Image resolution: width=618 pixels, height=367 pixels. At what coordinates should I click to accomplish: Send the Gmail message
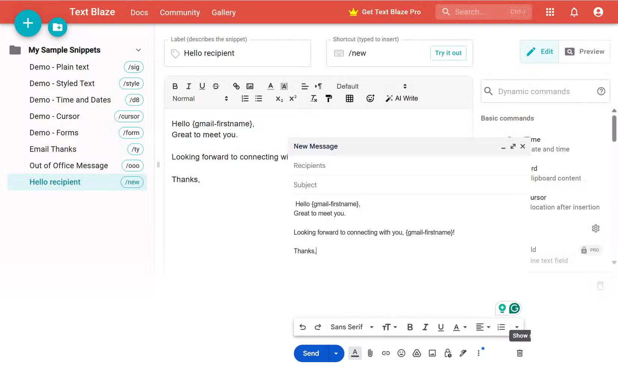click(x=310, y=353)
